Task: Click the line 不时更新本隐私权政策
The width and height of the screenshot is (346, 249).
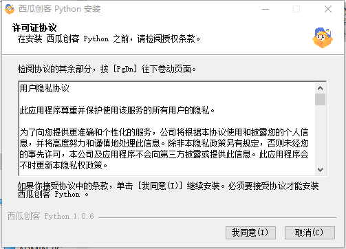Action: click(x=63, y=165)
